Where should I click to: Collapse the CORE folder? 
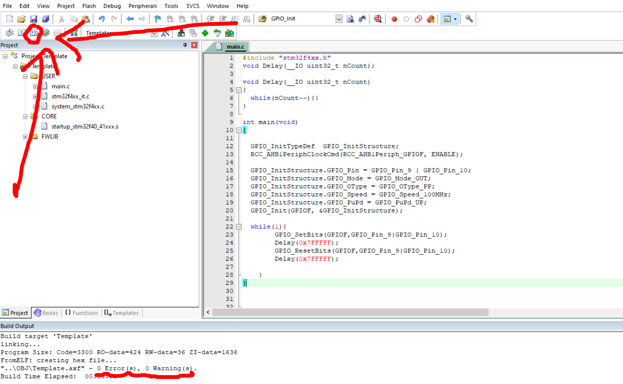click(x=25, y=117)
